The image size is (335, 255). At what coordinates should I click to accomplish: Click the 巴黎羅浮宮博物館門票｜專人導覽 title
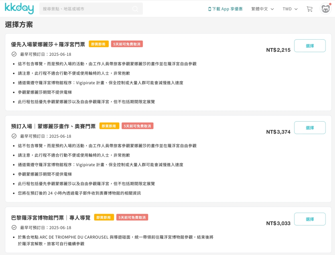pyautogui.click(x=51, y=218)
